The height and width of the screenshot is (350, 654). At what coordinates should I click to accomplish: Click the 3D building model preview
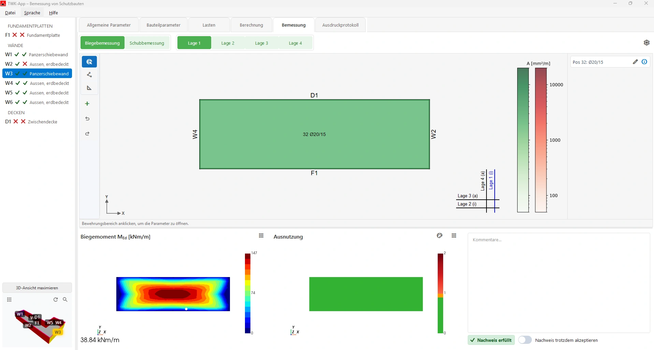pos(39,326)
